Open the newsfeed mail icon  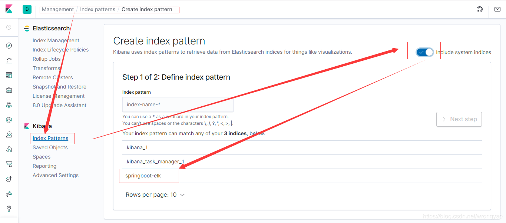[x=497, y=9]
